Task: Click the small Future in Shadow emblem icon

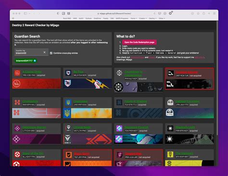Action: (119, 102)
